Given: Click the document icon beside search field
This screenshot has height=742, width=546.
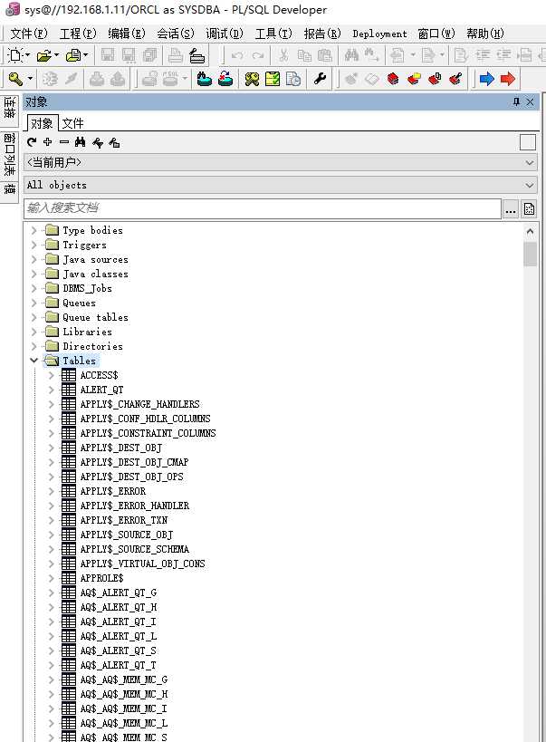Looking at the screenshot, I should (529, 208).
